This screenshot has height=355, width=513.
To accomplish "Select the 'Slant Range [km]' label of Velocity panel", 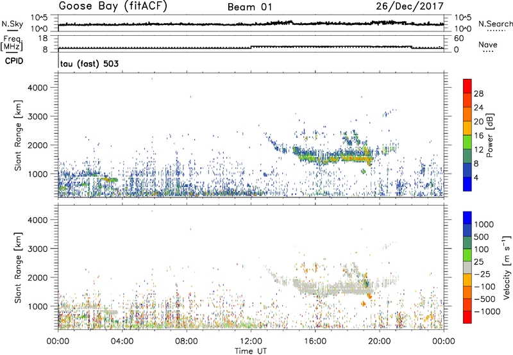I will click(18, 268).
